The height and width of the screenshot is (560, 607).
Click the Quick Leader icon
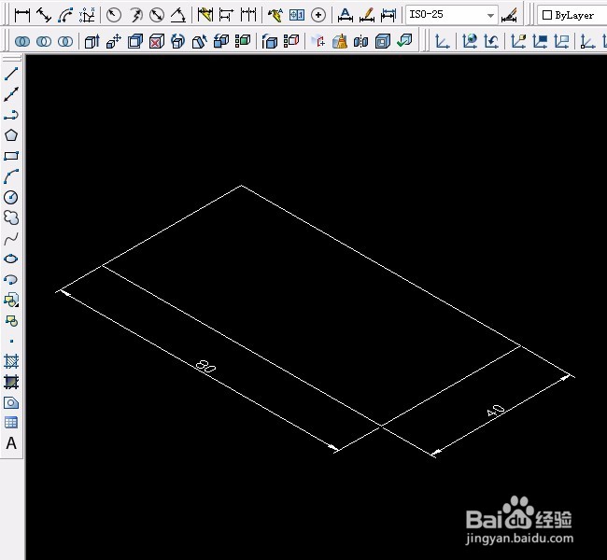(275, 15)
